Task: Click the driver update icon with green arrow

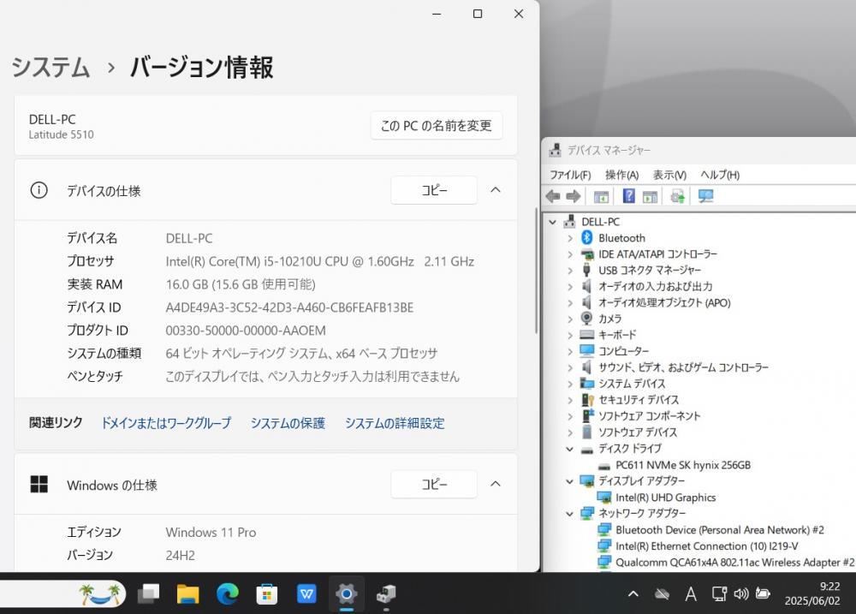Action: [677, 196]
